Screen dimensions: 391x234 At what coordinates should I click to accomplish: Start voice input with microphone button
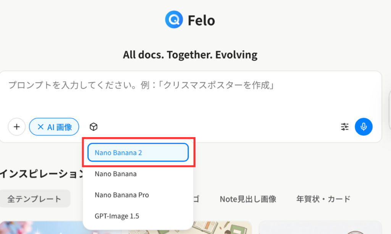click(364, 127)
